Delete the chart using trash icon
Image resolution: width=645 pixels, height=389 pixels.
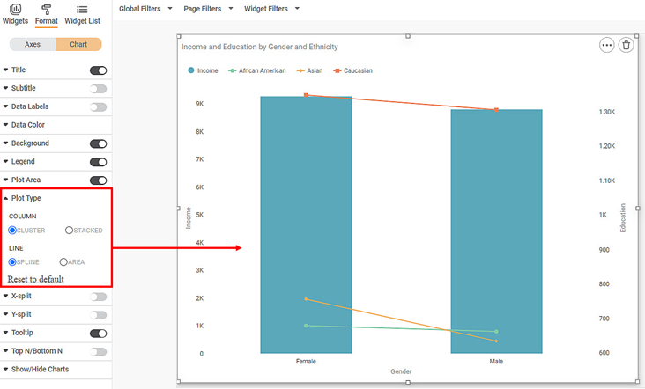tap(626, 45)
